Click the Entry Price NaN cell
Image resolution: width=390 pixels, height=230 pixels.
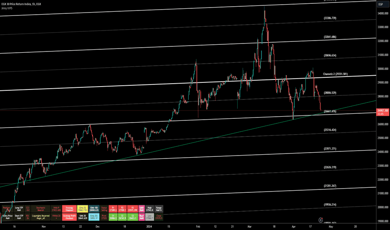[8, 217]
